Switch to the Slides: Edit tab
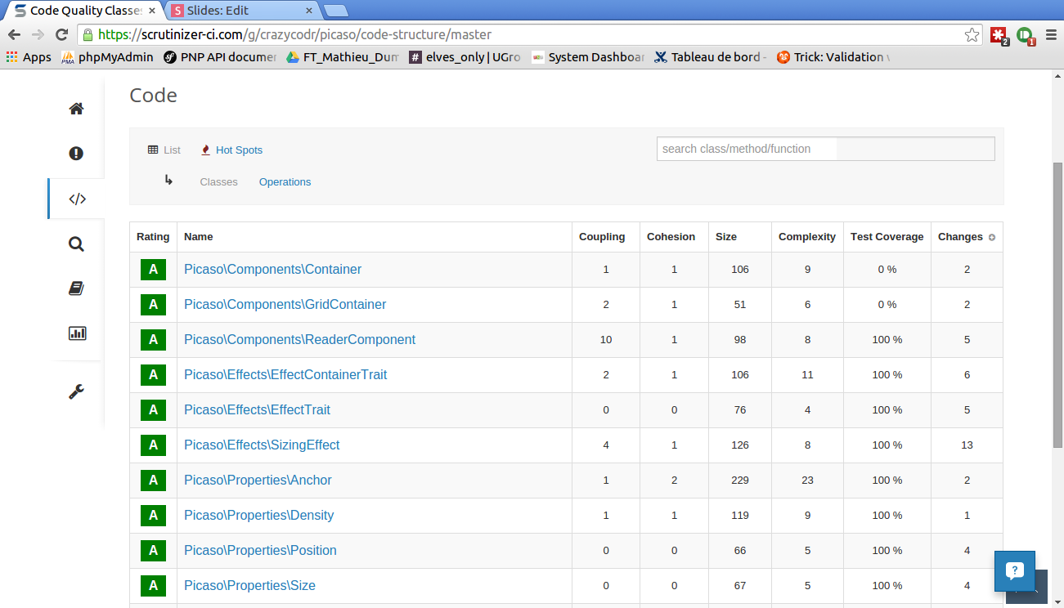This screenshot has width=1064, height=608. tap(241, 11)
